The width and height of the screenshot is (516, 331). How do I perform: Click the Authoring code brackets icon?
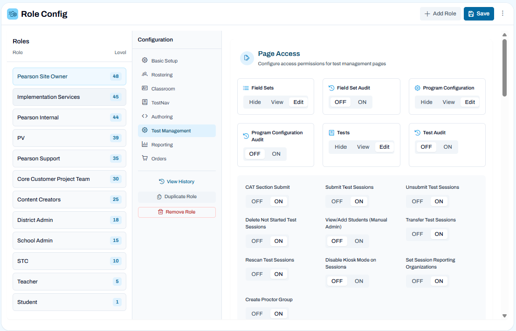[144, 116]
